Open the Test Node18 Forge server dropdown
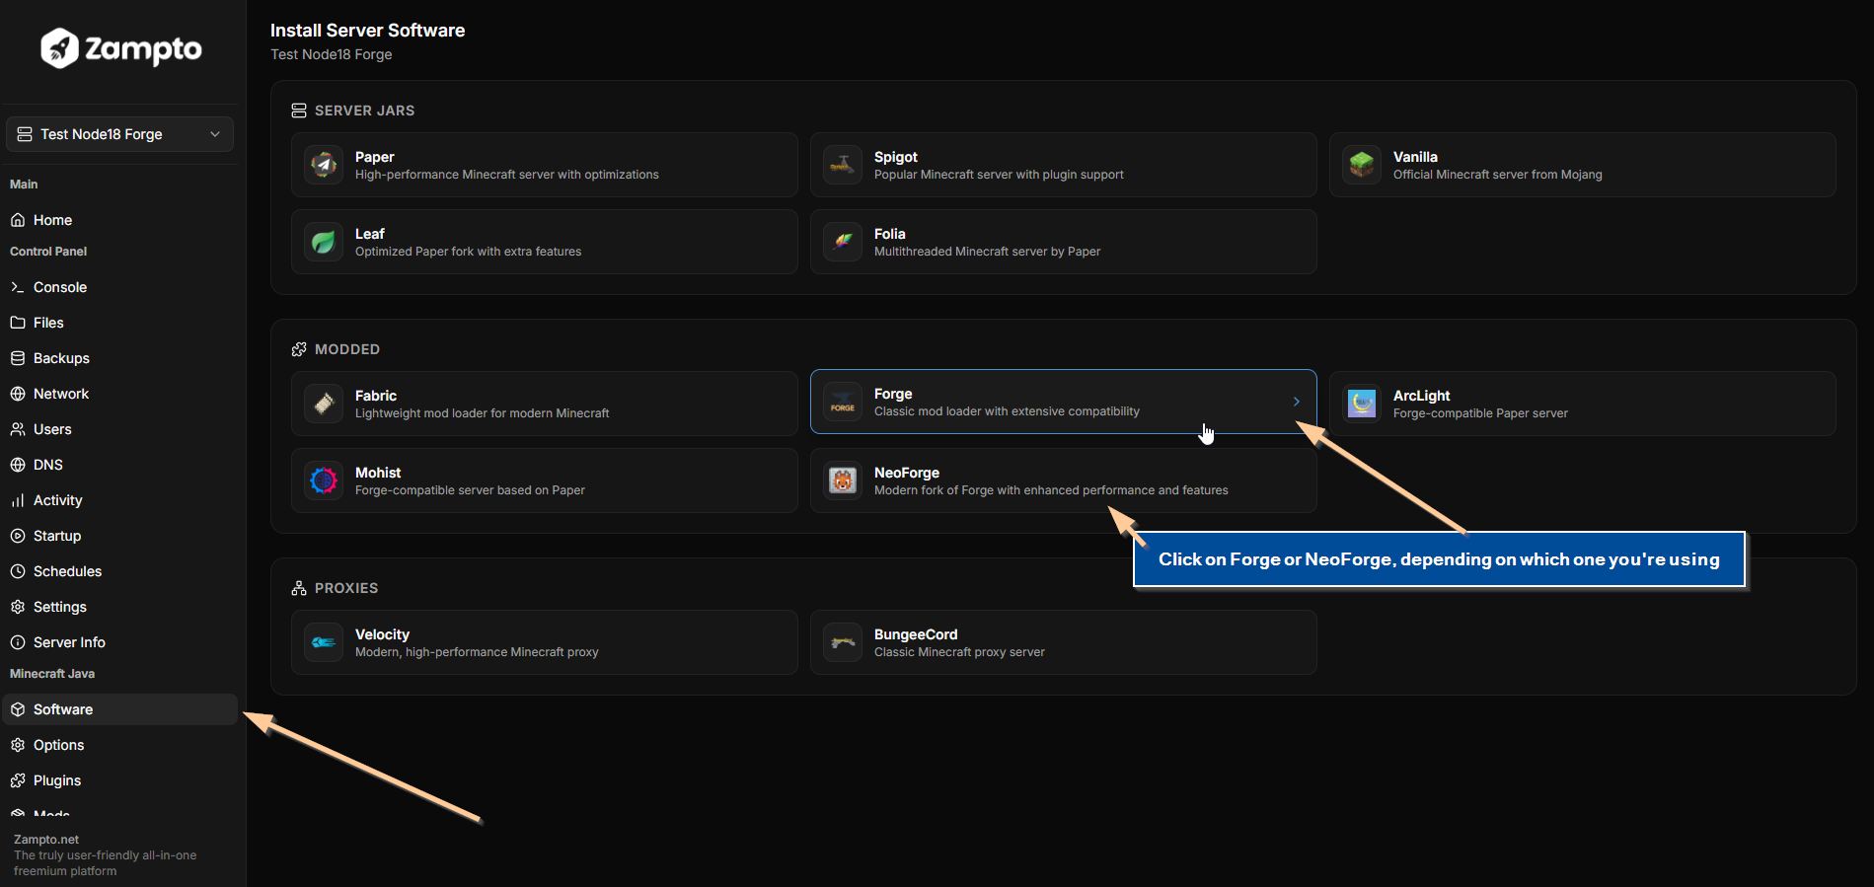Viewport: 1874px width, 887px height. (119, 134)
